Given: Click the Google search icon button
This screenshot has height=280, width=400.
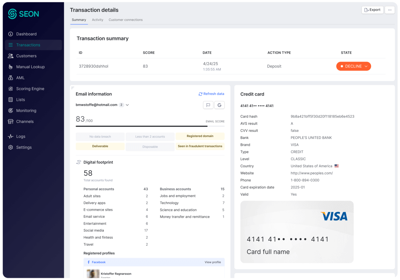Looking at the screenshot, I should pos(219,105).
